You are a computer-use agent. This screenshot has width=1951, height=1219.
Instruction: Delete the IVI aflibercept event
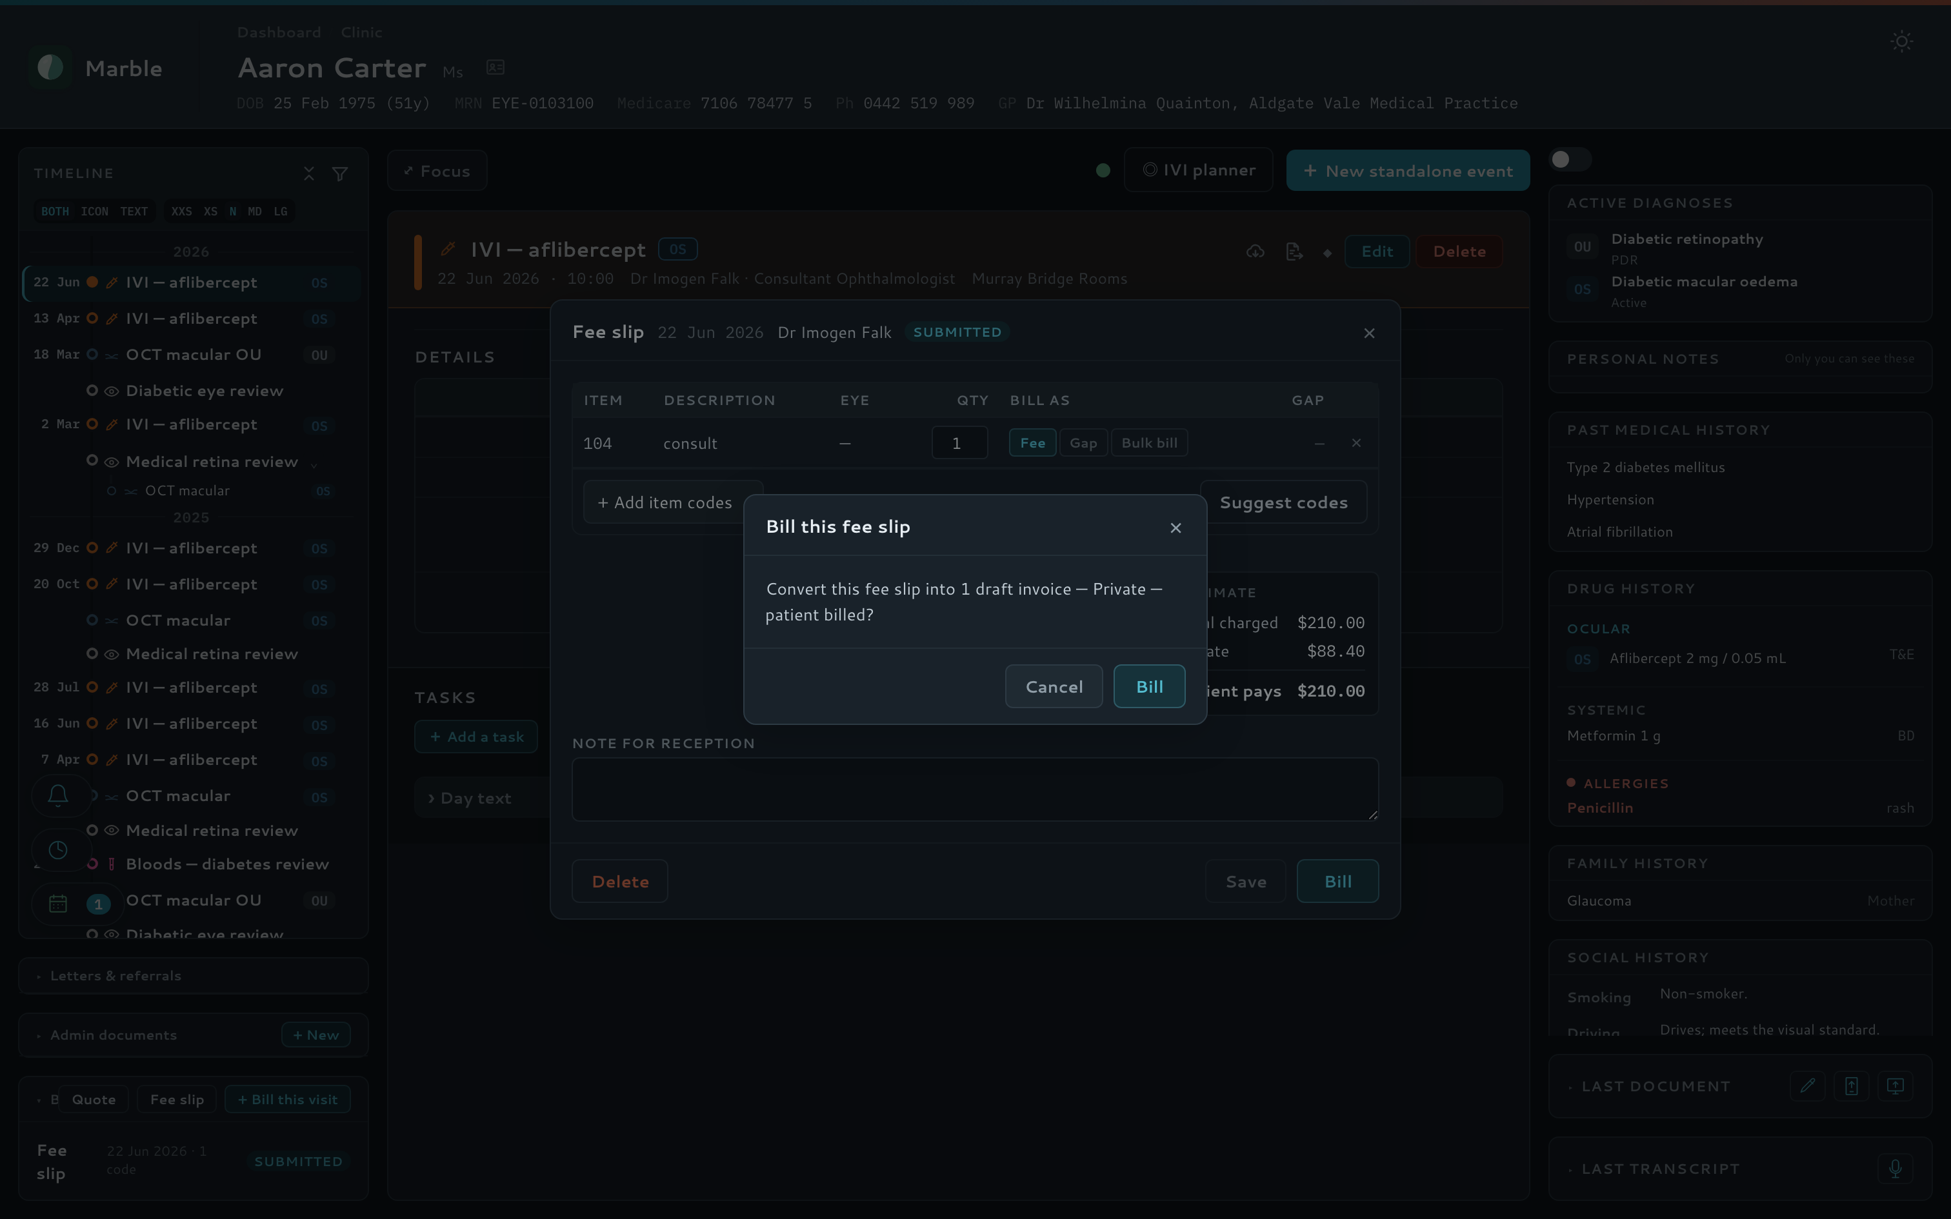pos(1459,252)
